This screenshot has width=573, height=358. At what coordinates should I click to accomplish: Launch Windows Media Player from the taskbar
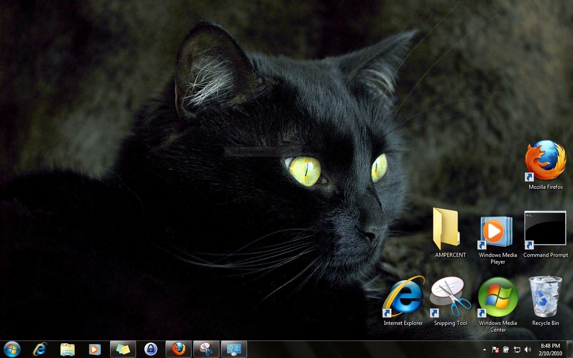coord(95,349)
